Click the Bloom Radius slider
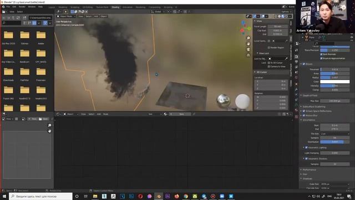Screen dimensions: 355x200 (335, 78)
